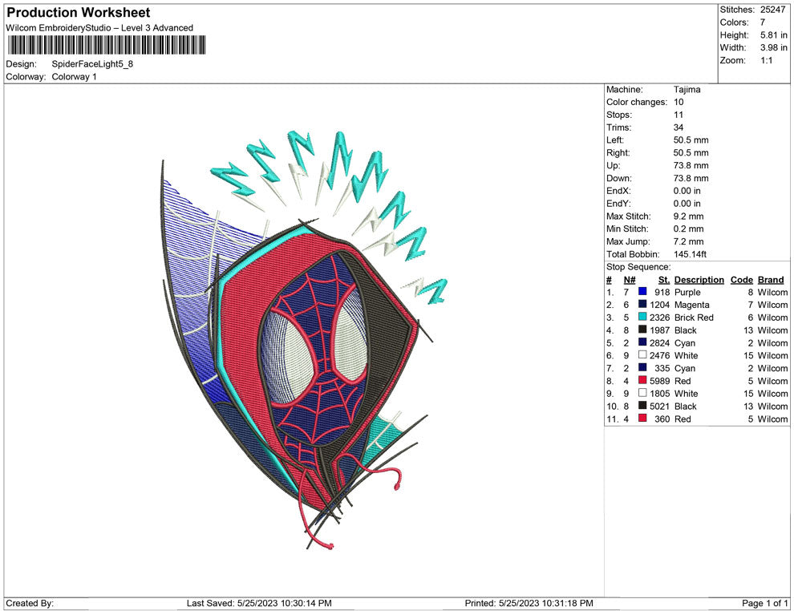This screenshot has width=794, height=611.
Task: Click the black swatch in stop 4 row
Action: 642,329
